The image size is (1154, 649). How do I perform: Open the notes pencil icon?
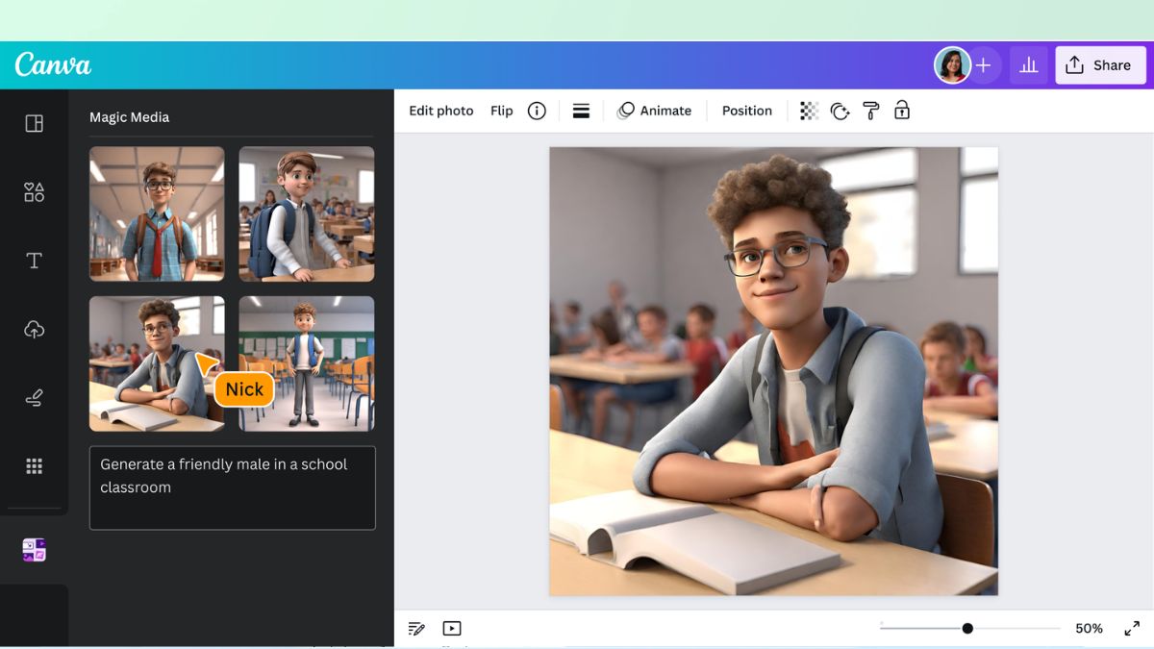[416, 628]
